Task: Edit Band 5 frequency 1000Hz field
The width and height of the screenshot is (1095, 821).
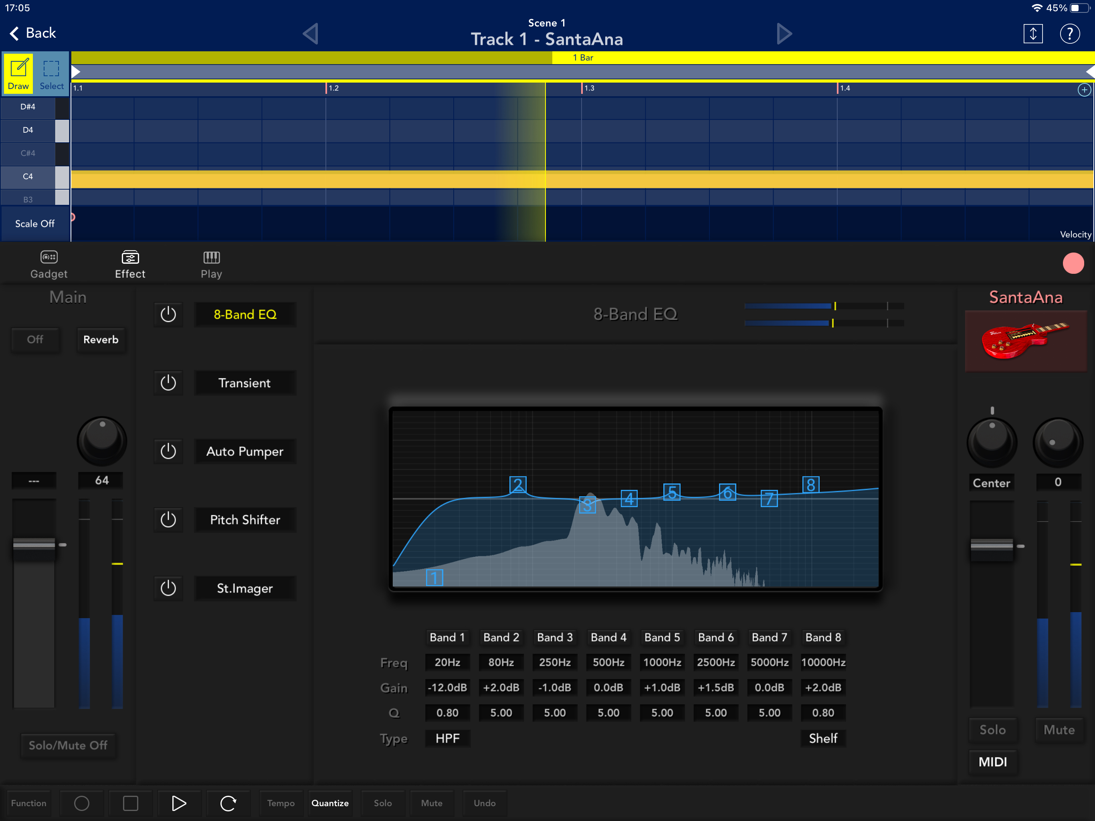Action: (x=663, y=663)
